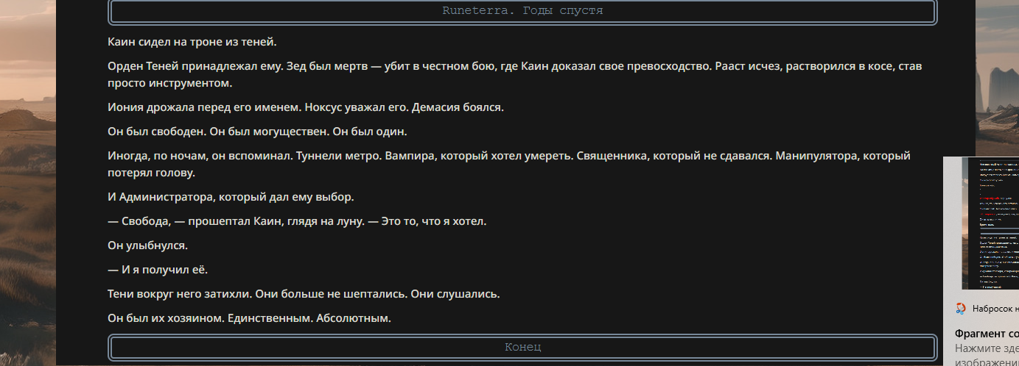Click the line 'Он улыбнулся.'
This screenshot has width=1019, height=366.
point(147,245)
